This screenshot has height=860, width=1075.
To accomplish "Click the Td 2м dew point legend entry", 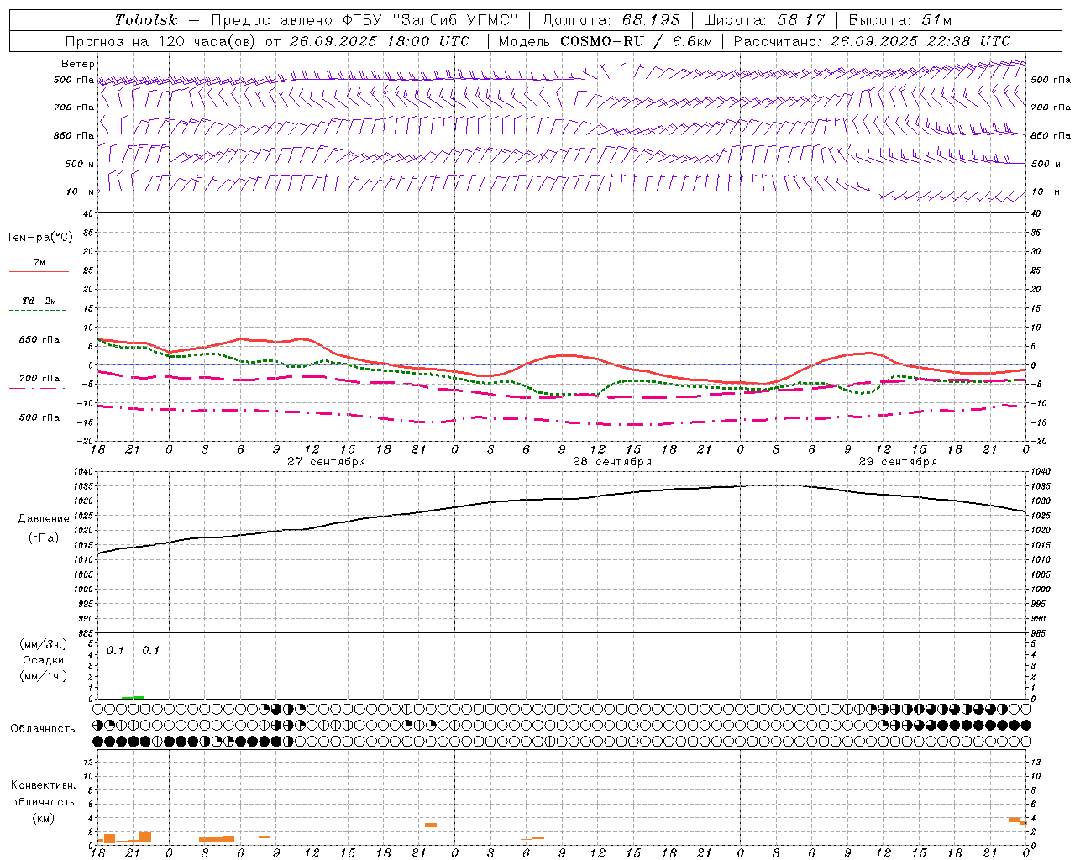I will (x=39, y=301).
